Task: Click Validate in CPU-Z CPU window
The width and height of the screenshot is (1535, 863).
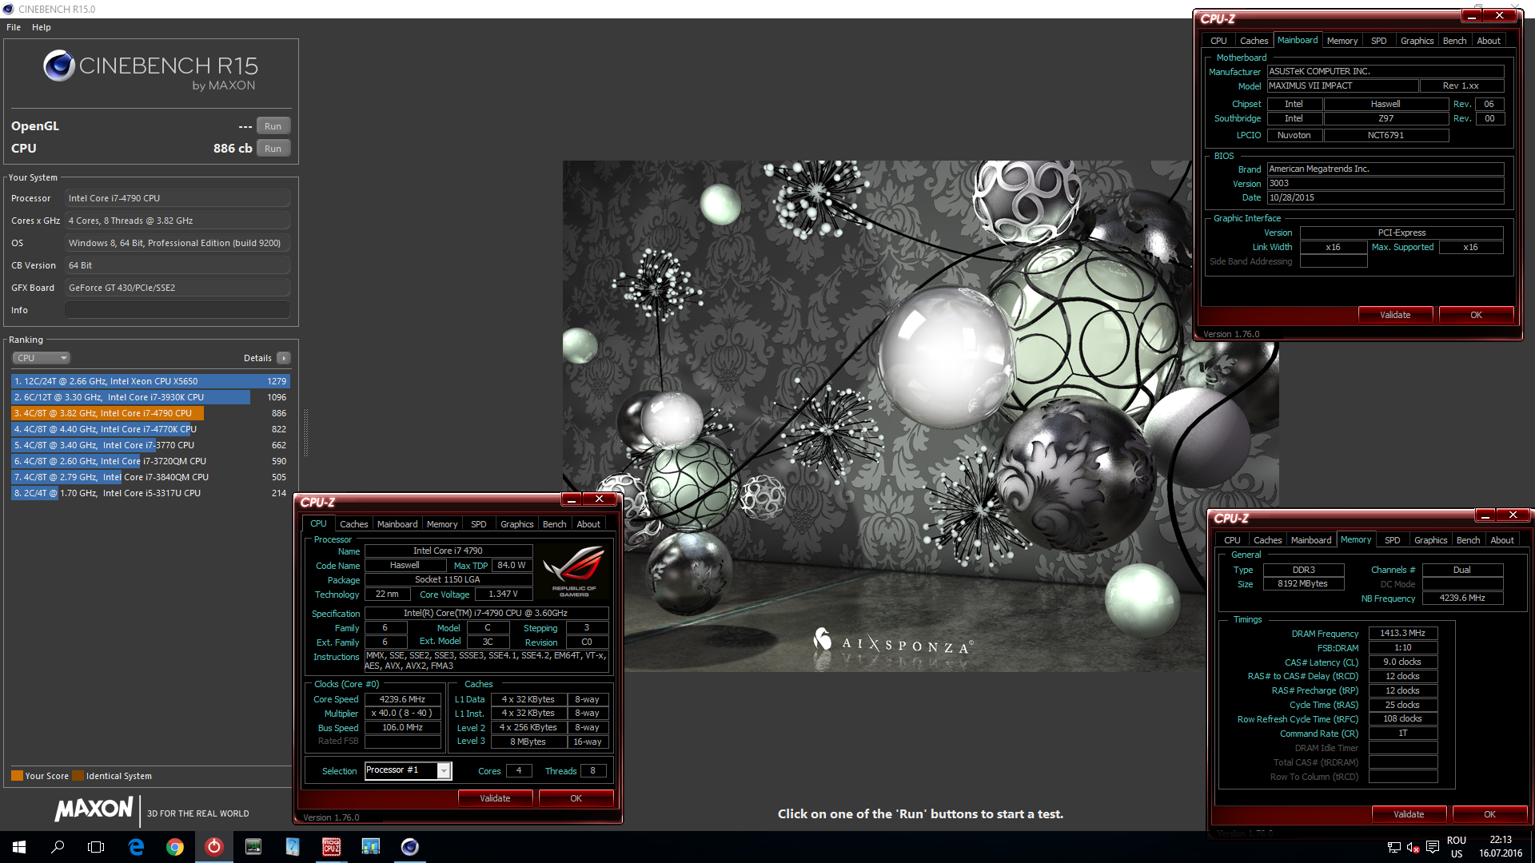Action: point(495,798)
